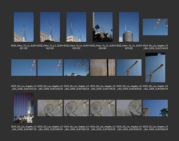Select the pink stripes building thumbnail 5L8Y2887
179x141 pixels.
point(24,108)
